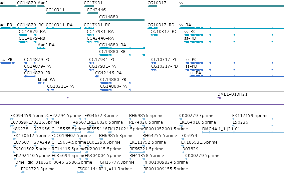Open protein CG14879-PA
284x174 pixels.
[x=37, y=66]
